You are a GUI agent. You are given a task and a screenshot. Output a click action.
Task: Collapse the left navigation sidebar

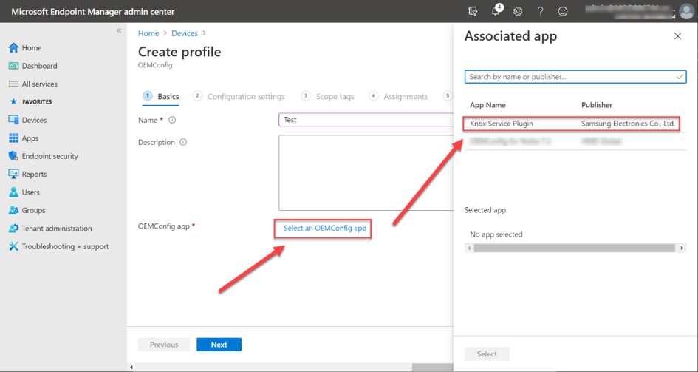click(119, 31)
